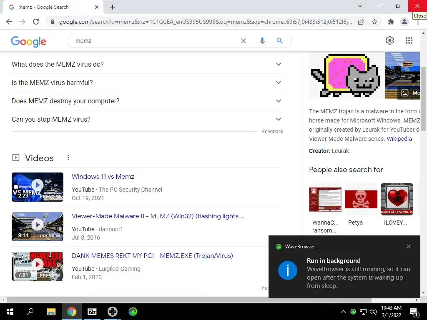Viewport: 427px width, 320px height.
Task: Click the blue search magnifier icon
Action: pos(279,41)
